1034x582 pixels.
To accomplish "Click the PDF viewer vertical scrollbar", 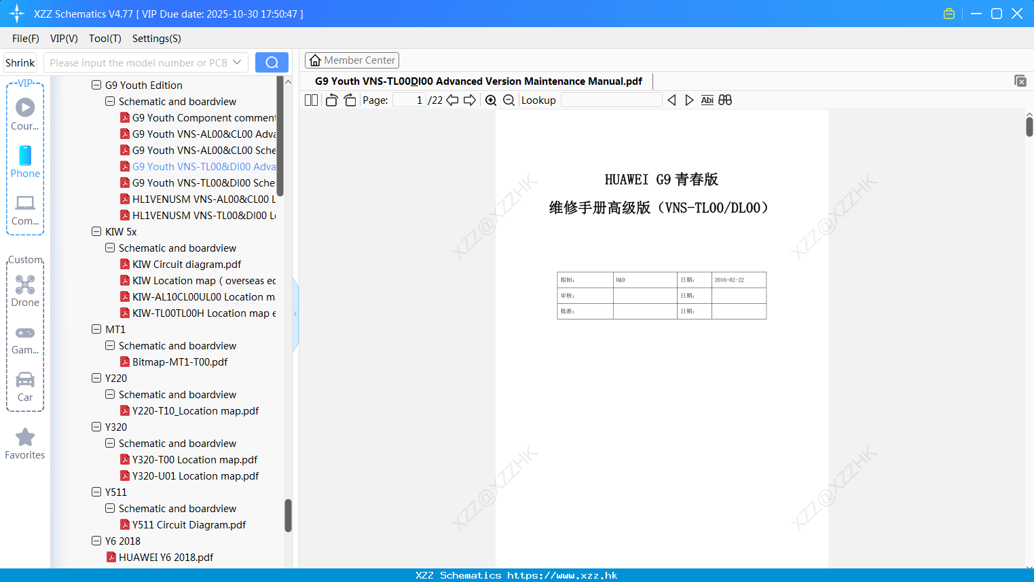I will pyautogui.click(x=1029, y=126).
